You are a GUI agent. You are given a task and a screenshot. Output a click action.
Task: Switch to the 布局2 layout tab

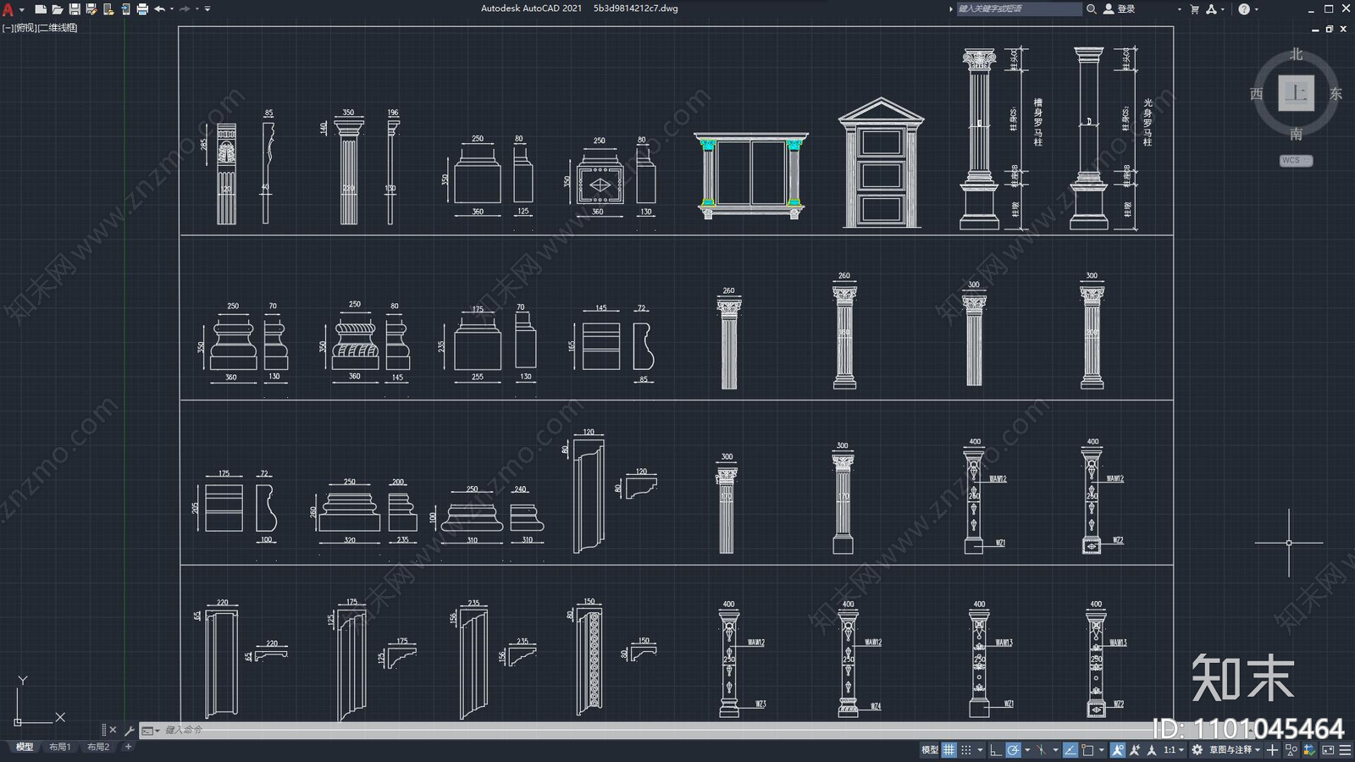98,747
